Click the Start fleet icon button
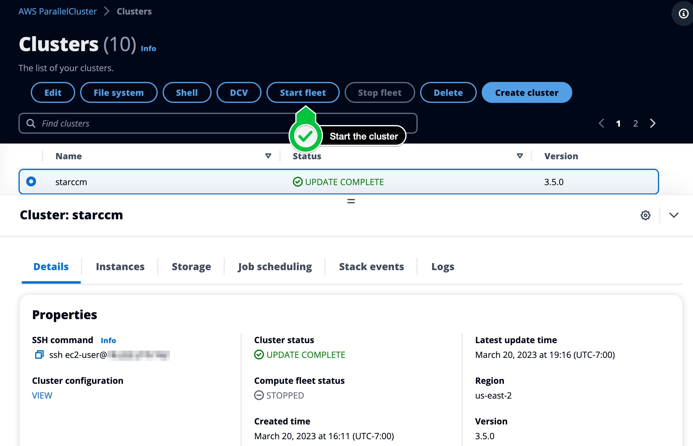This screenshot has height=446, width=693. [303, 92]
